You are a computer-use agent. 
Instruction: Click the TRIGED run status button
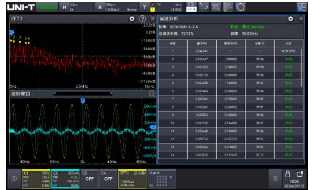(47, 7)
